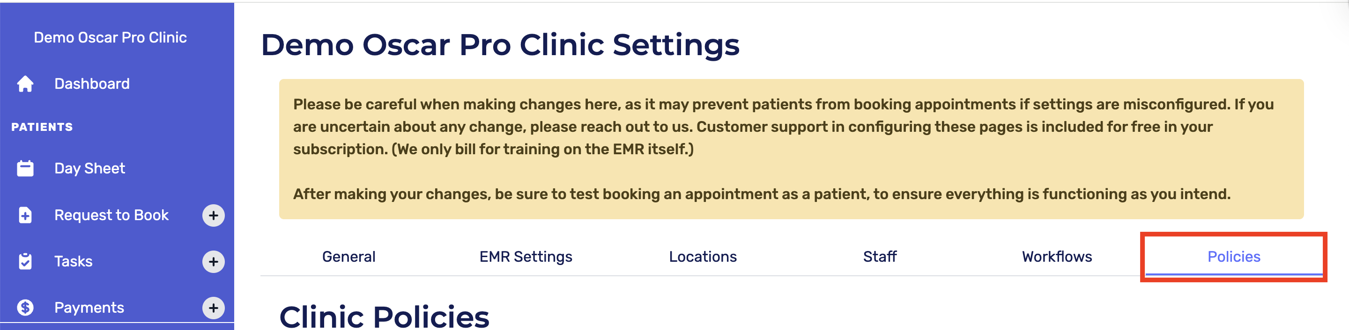Open the Day Sheet sidebar link

tap(89, 168)
